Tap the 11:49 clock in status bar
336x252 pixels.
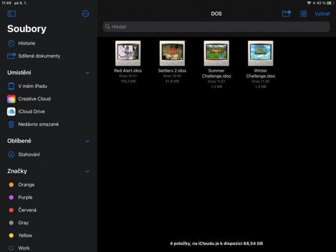click(x=6, y=3)
